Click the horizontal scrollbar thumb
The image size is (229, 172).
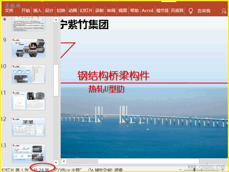coord(148,161)
